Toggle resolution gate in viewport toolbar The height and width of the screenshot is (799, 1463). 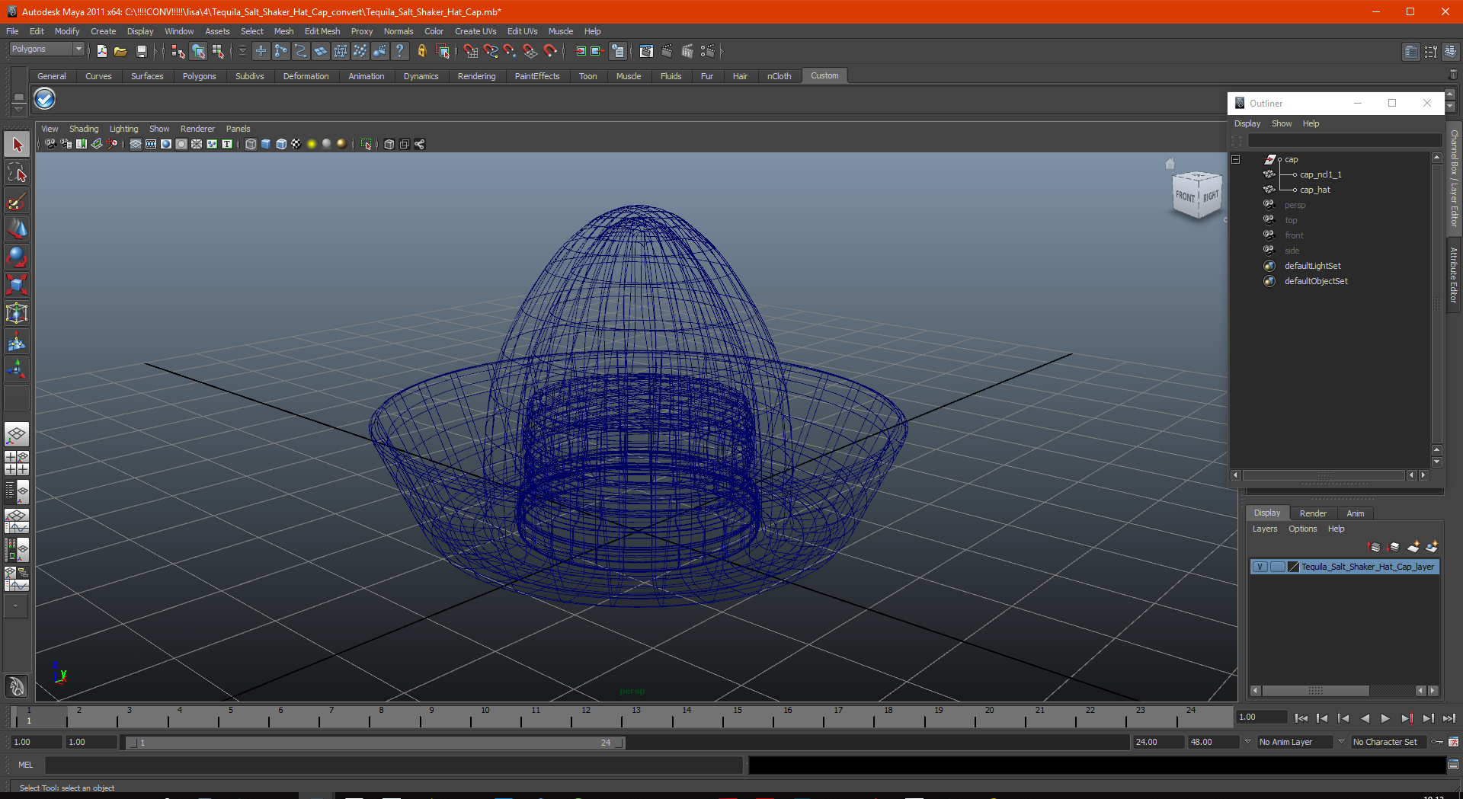[x=165, y=144]
